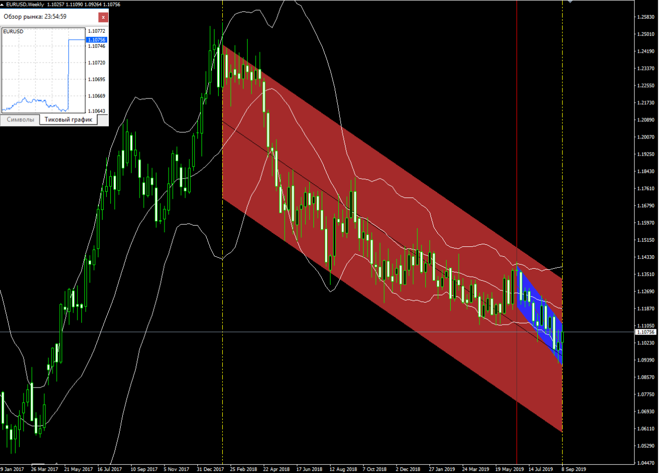The height and width of the screenshot is (473, 659).
Task: Click the 14 Jul 2019 date label
Action: pyautogui.click(x=541, y=469)
